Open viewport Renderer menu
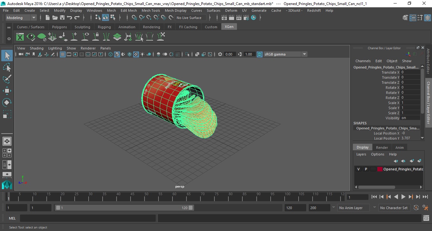Viewport: 432px width, 231px height. (x=88, y=48)
